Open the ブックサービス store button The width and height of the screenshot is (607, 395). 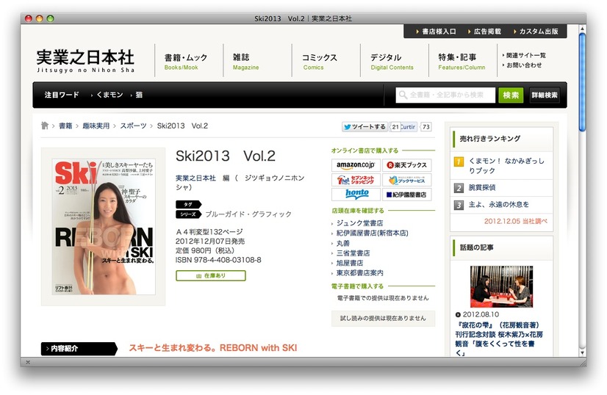(407, 180)
